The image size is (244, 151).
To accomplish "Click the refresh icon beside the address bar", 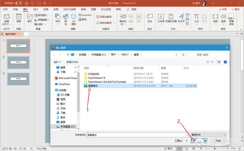I will pyautogui.click(x=183, y=55).
